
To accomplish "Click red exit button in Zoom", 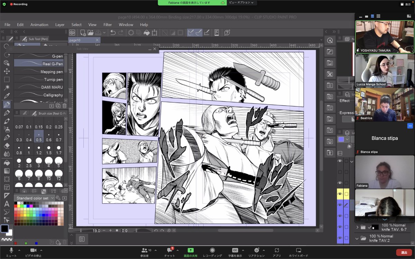I will (404, 252).
